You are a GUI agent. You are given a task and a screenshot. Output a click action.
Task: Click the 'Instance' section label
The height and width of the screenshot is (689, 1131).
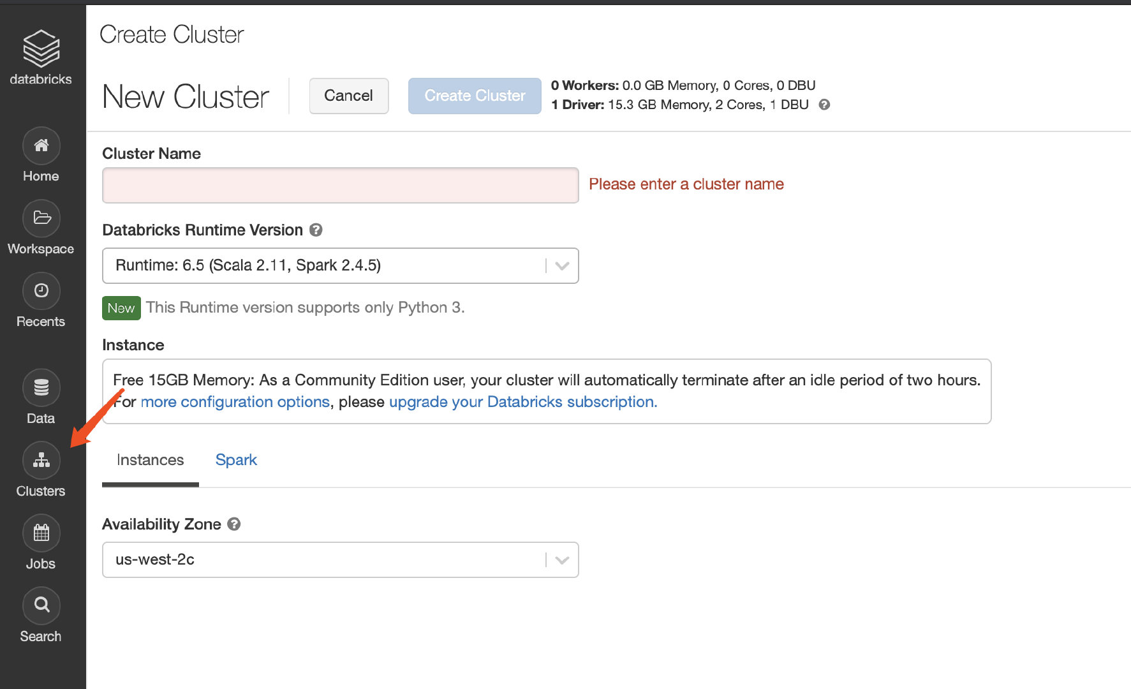click(x=133, y=345)
